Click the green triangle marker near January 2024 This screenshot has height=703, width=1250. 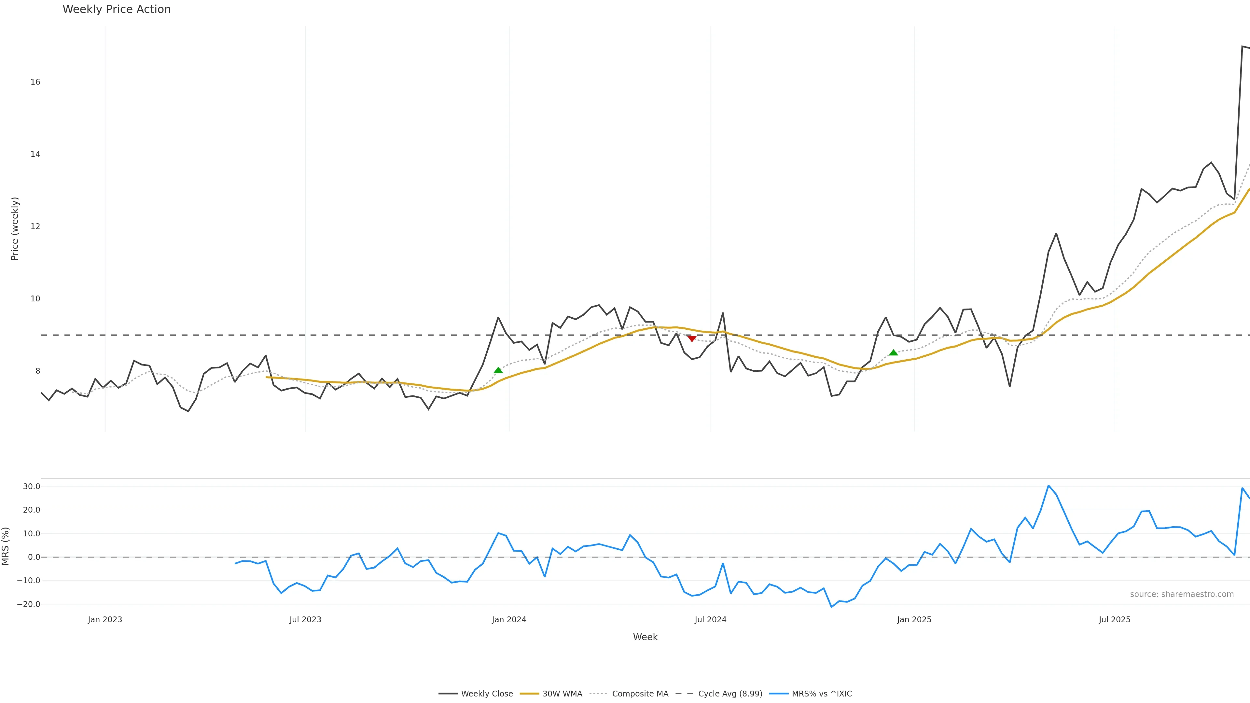click(x=498, y=370)
